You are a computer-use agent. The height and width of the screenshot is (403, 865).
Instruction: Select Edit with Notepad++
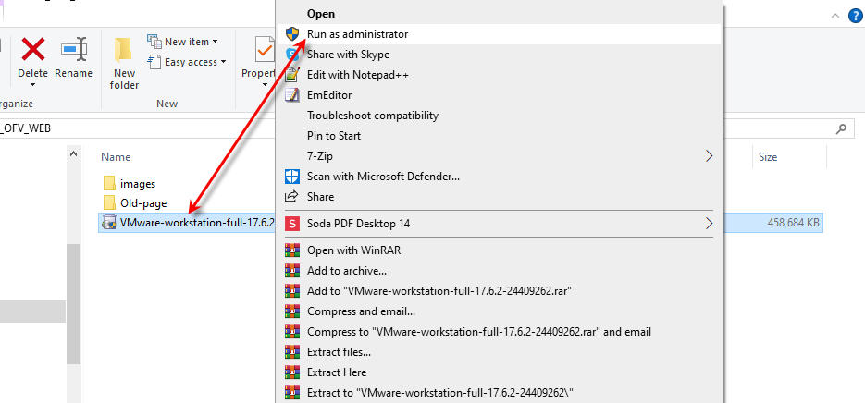point(357,75)
